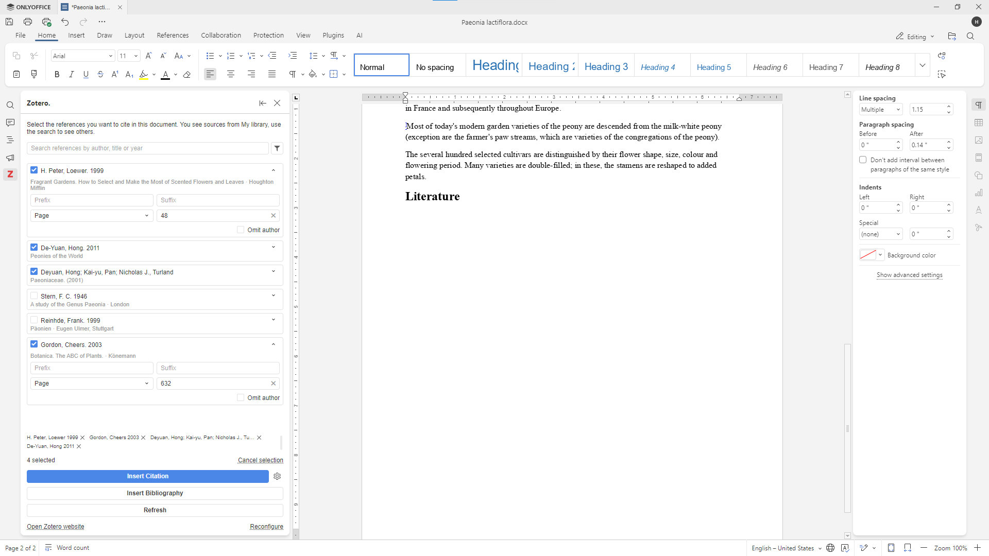Toggle Italic formatting
Viewport: 989px width, 556px height.
point(72,75)
